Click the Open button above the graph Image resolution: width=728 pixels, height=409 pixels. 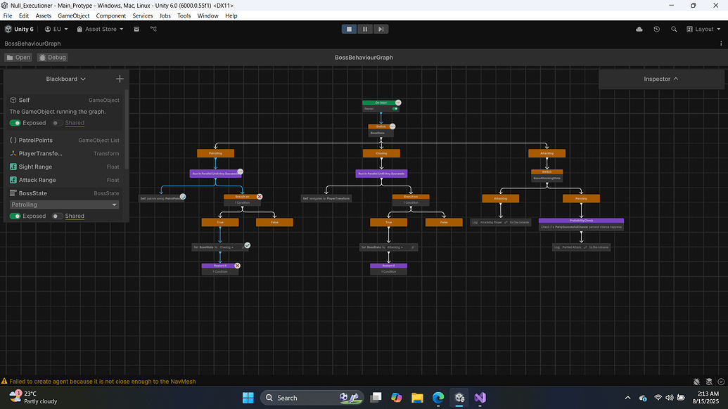click(x=17, y=57)
